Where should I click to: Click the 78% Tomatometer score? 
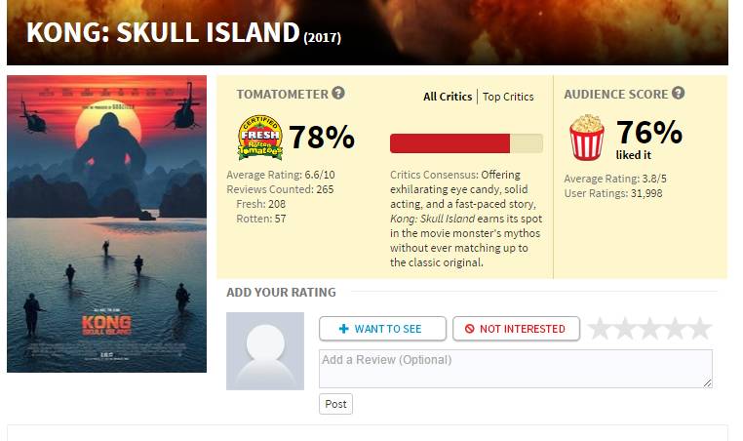click(x=321, y=138)
